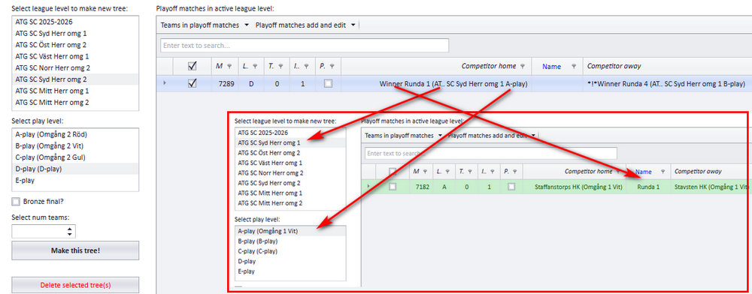Click the Winner Runda 4 competitor away cell

[666, 84]
